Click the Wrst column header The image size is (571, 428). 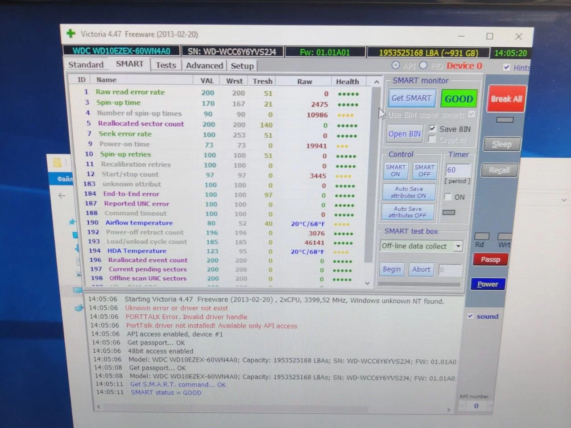point(234,81)
